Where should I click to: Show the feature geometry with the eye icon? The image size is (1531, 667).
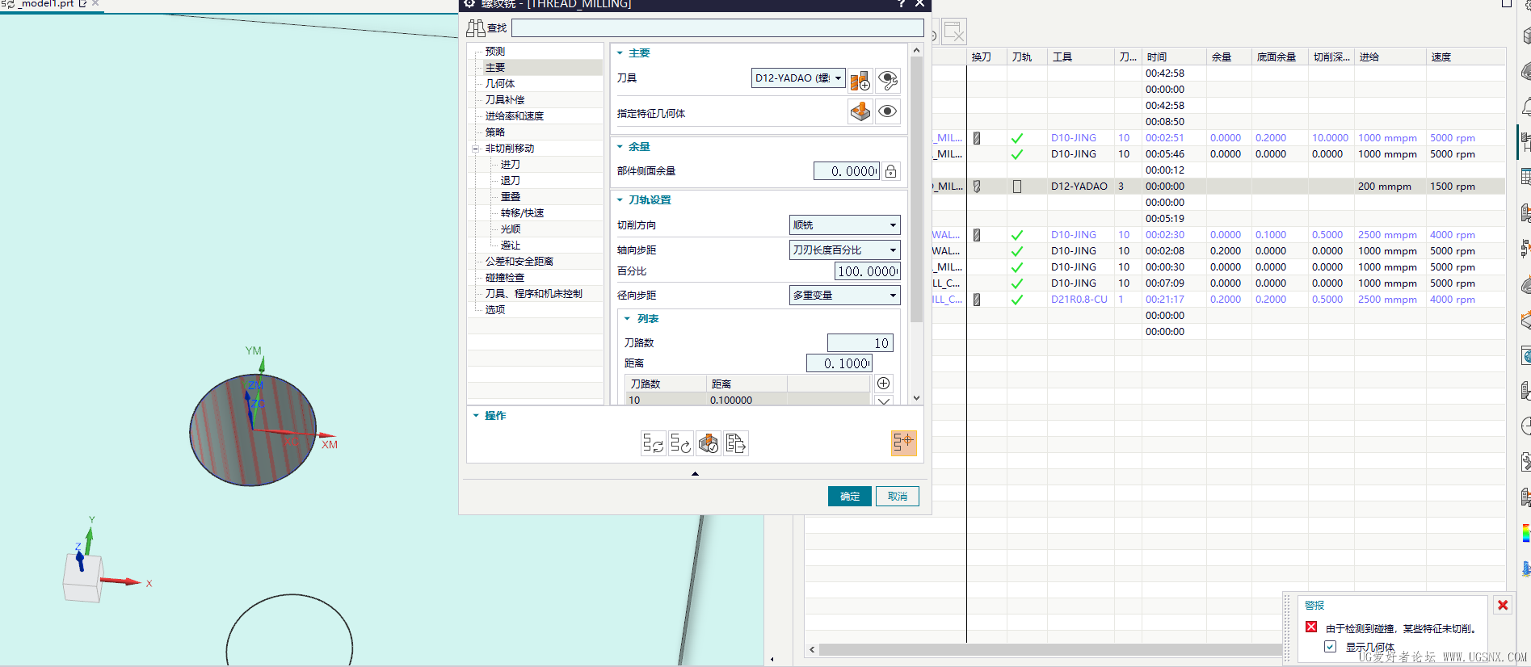coord(888,111)
